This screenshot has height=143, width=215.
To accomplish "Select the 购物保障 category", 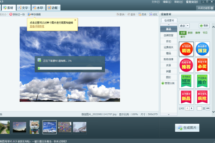I will (168, 59).
